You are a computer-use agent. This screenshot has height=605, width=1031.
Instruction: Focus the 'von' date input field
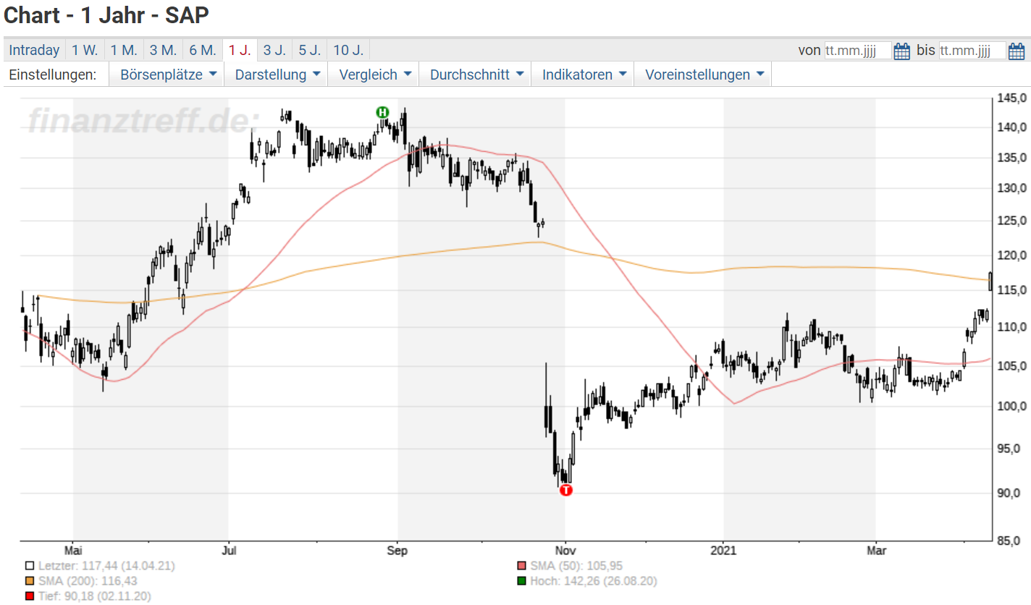tap(858, 51)
